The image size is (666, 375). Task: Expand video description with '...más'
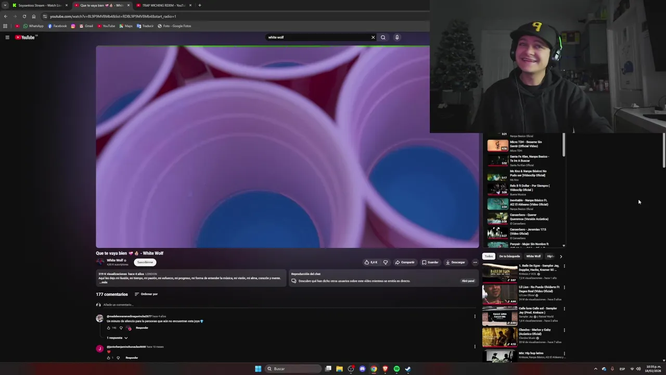(103, 282)
